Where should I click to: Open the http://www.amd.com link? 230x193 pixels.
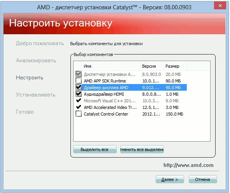[188, 165]
